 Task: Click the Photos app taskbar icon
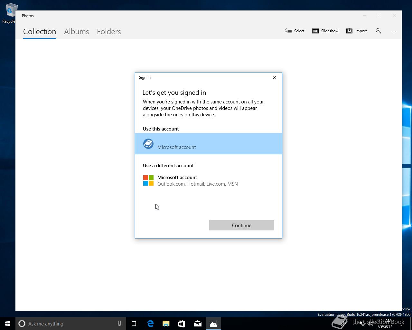[x=213, y=324]
